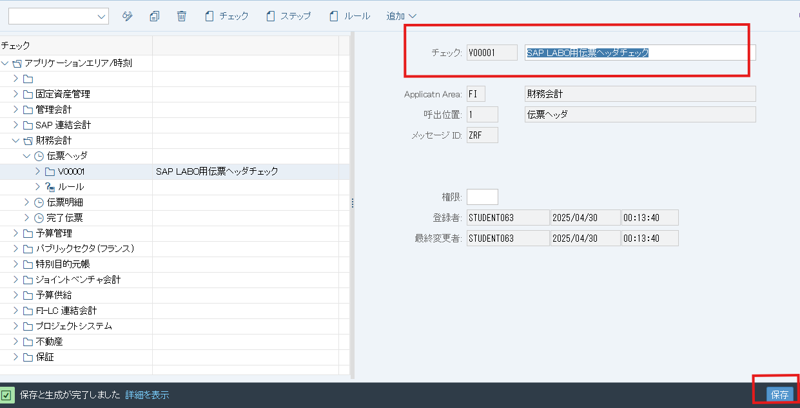
Task: Click the display/change pencil-glasses toolbar icon
Action: coord(128,16)
